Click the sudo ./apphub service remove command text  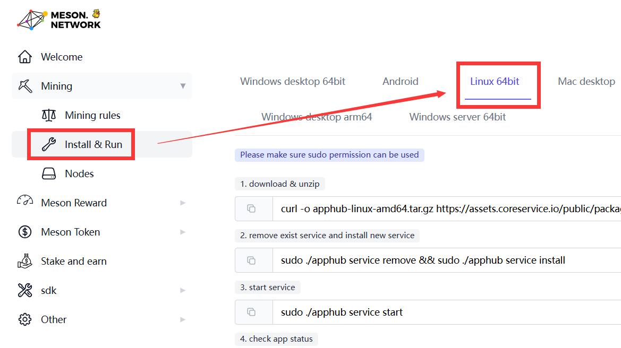[423, 260]
